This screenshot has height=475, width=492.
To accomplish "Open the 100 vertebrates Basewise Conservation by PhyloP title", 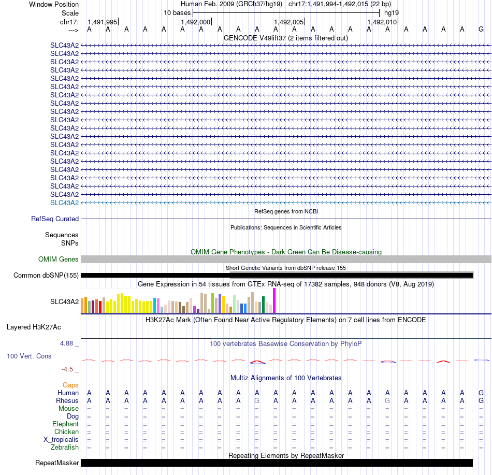I will [x=286, y=343].
